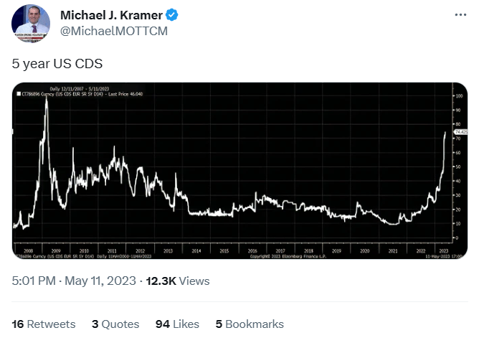
Task: Click the blue verified badge
Action: 171,15
